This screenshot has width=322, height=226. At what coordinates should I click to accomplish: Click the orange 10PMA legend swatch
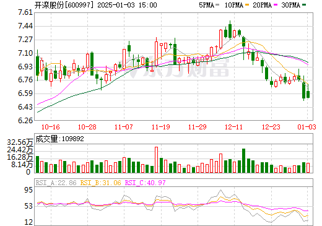pos(247,5)
